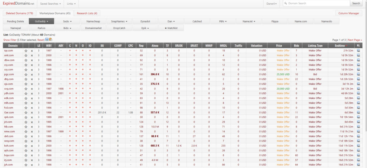Expand the SnapNames dropdown
This screenshot has height=168, width=367.
tap(119, 21)
